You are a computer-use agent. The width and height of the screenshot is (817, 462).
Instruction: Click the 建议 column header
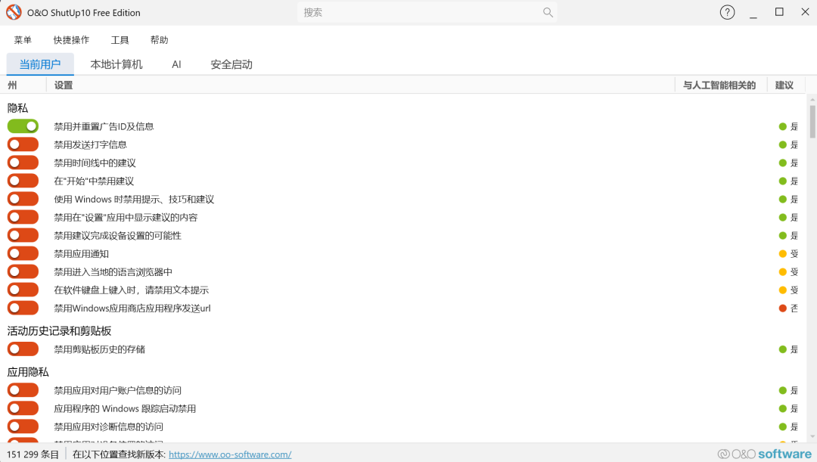[x=784, y=85]
